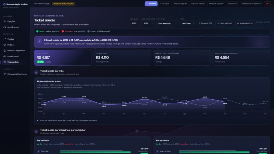This screenshot has height=154, width=274.
Task: Click the money icon beside Faturamento
Action: (4, 56)
